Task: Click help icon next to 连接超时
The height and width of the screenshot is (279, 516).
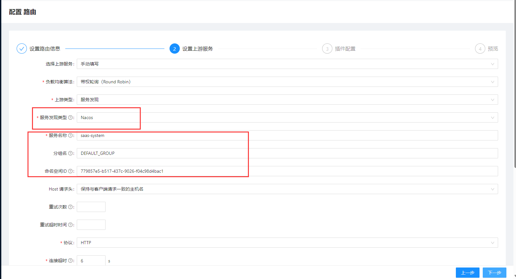Action: (70, 260)
